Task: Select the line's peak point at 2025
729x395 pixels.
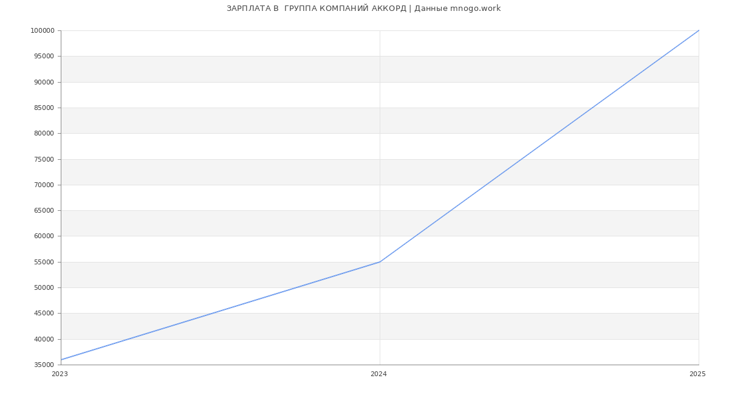Action: [x=699, y=30]
